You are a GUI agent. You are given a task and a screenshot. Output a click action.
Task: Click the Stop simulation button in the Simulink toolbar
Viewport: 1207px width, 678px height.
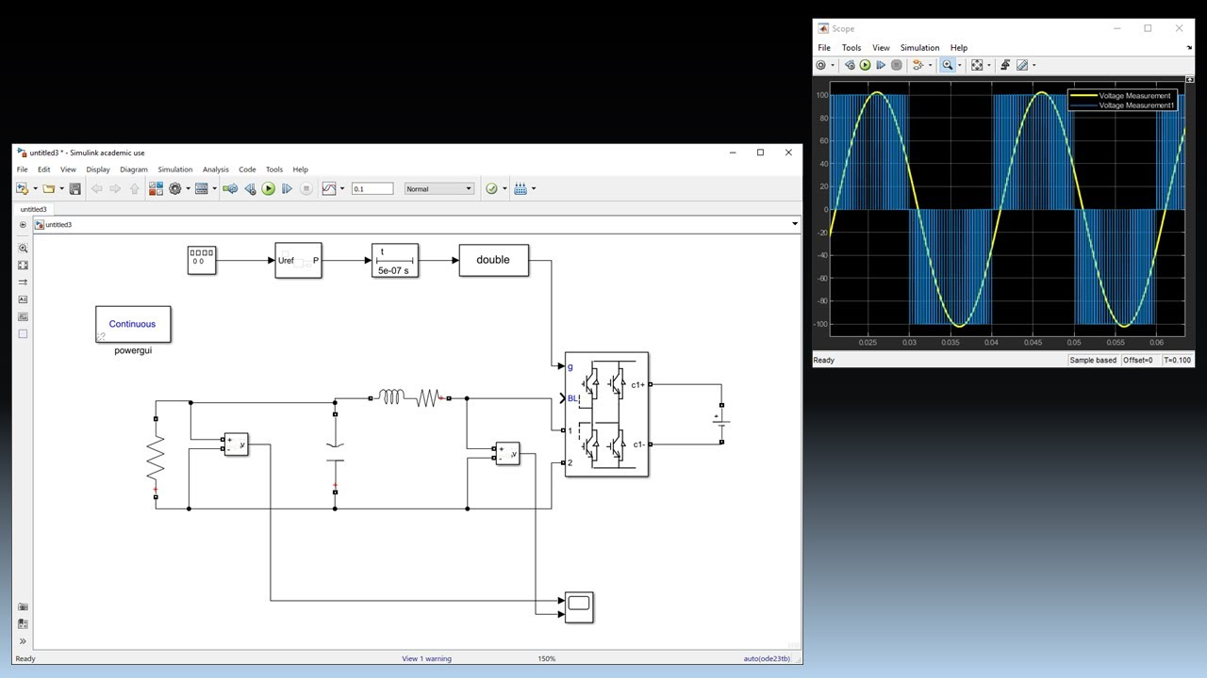coord(306,188)
